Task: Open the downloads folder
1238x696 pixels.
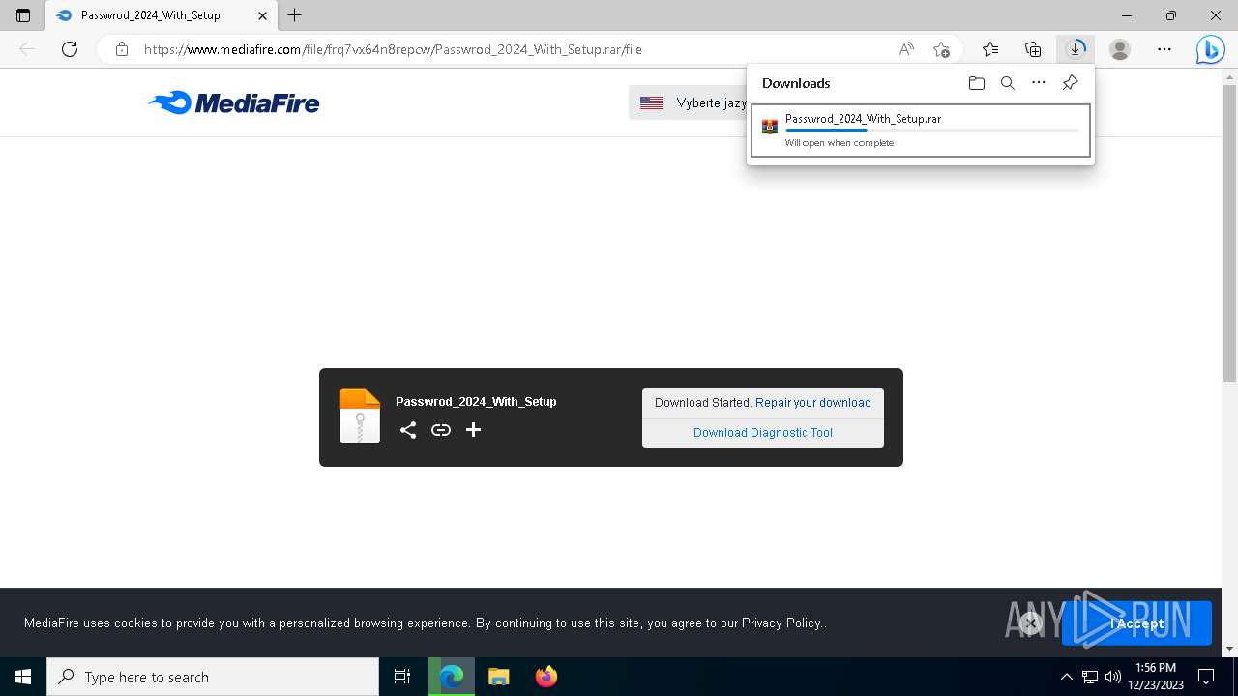Action: click(x=977, y=83)
